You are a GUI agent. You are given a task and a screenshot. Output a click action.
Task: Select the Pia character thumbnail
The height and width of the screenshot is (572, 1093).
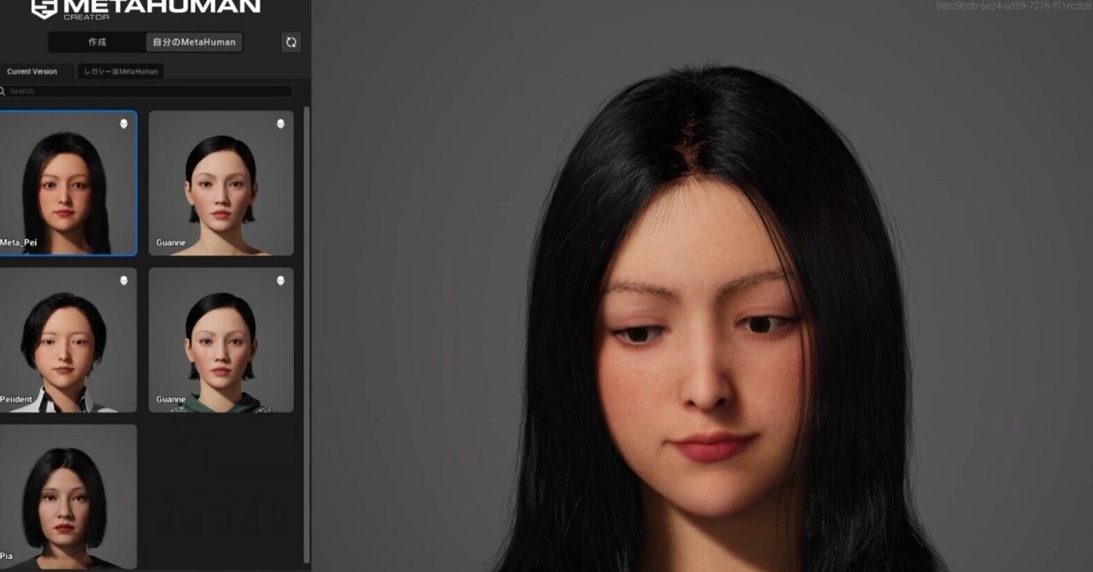68,495
